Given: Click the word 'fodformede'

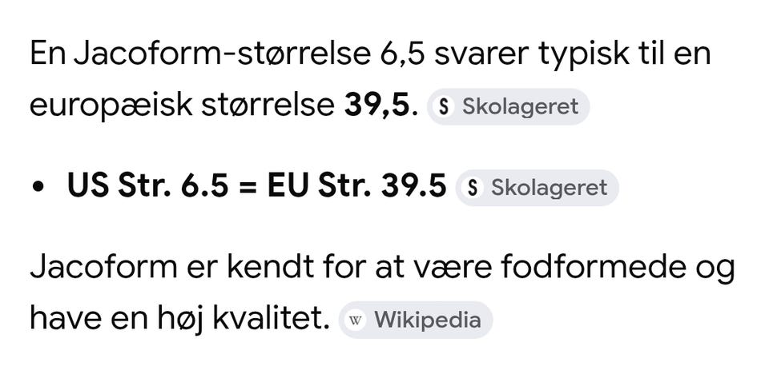Looking at the screenshot, I should tap(591, 268).
